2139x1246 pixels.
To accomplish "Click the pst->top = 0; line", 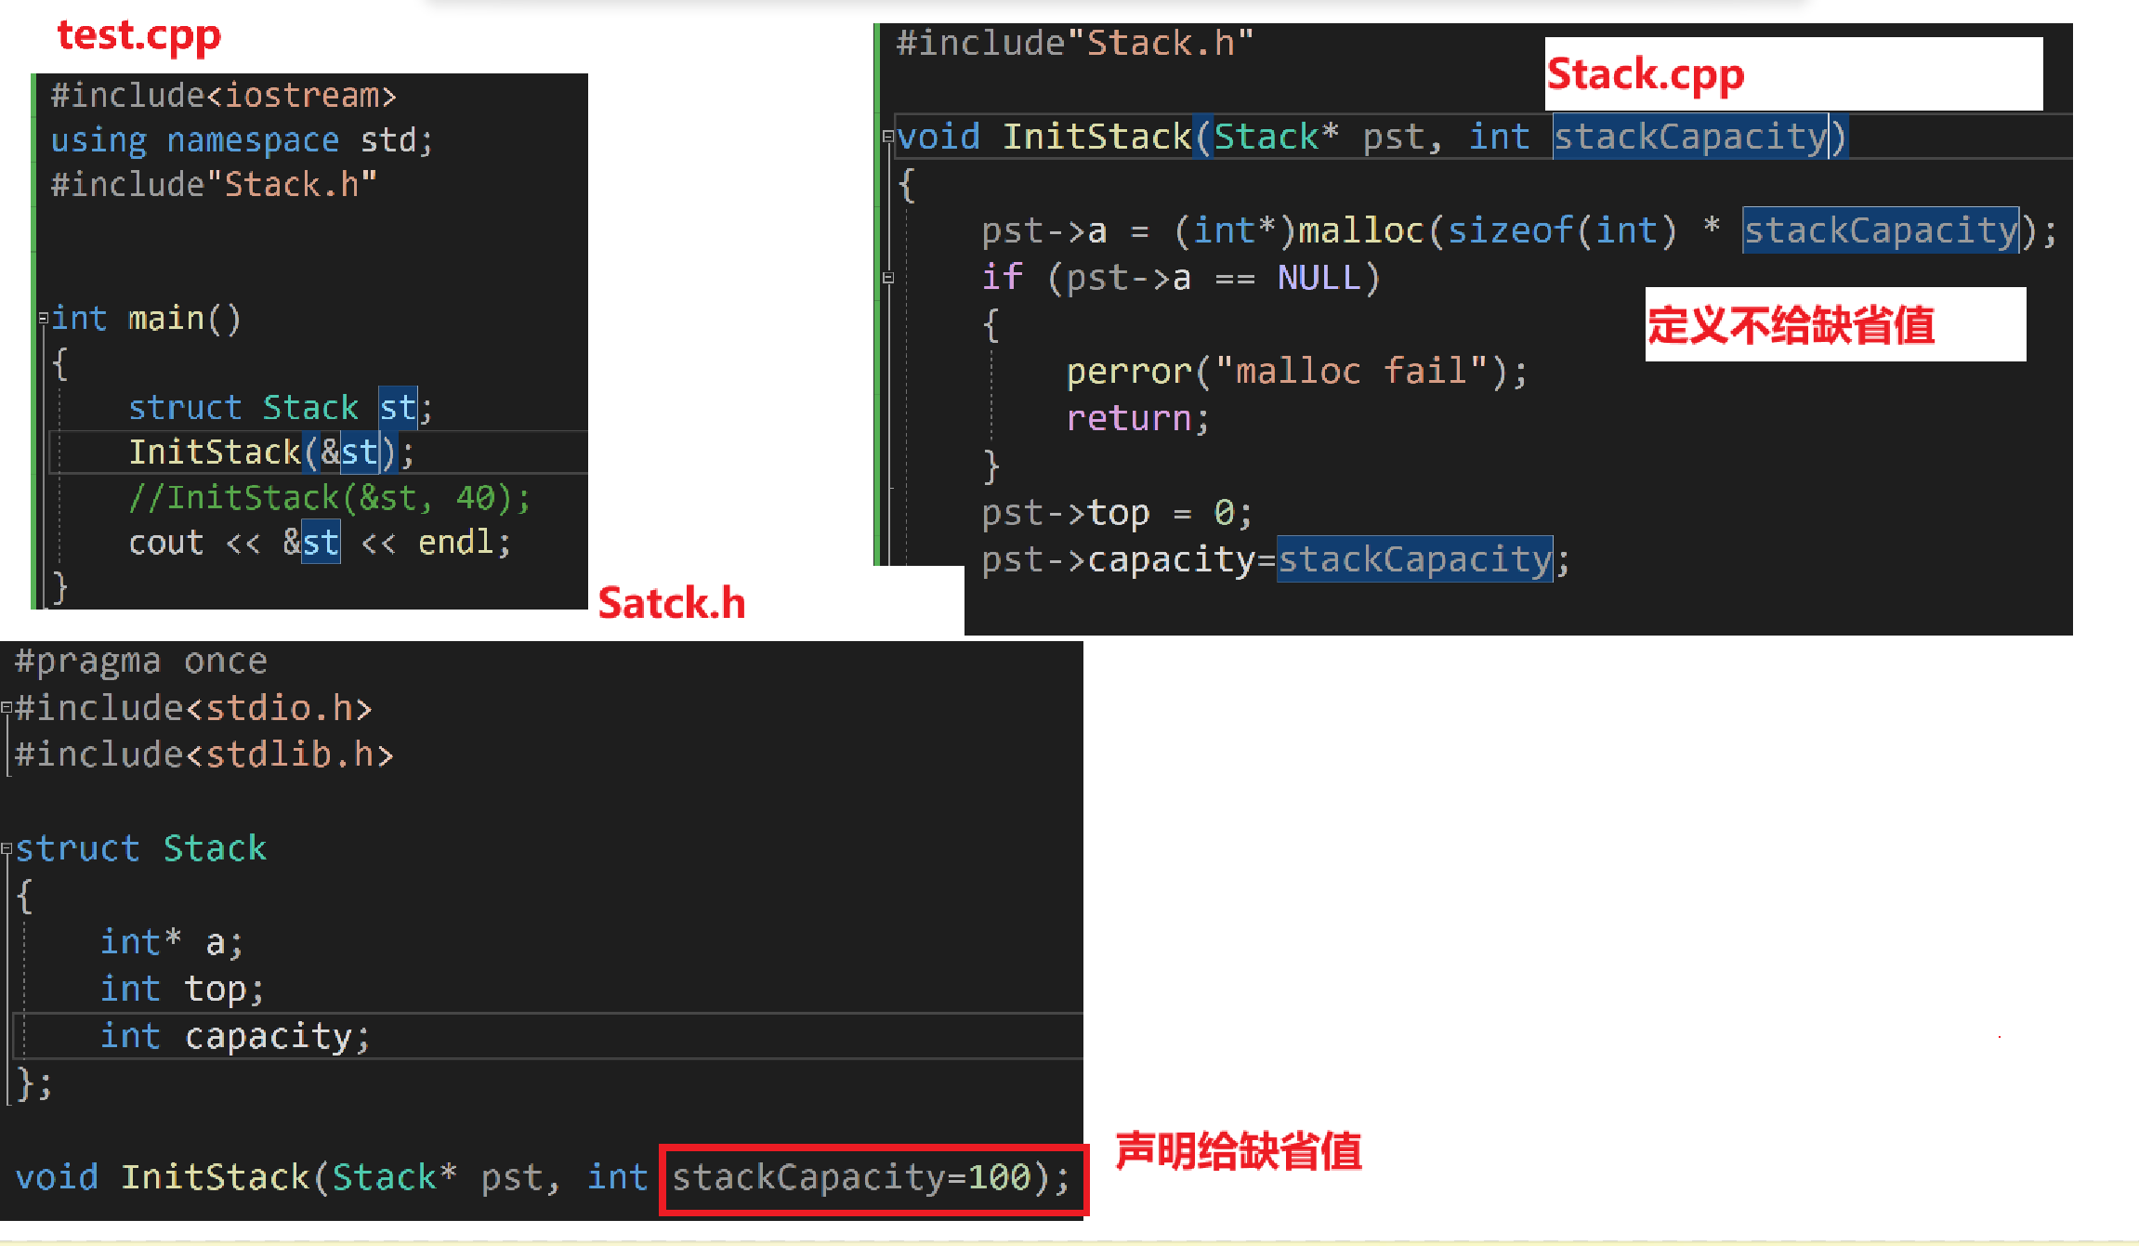I will tap(1116, 513).
